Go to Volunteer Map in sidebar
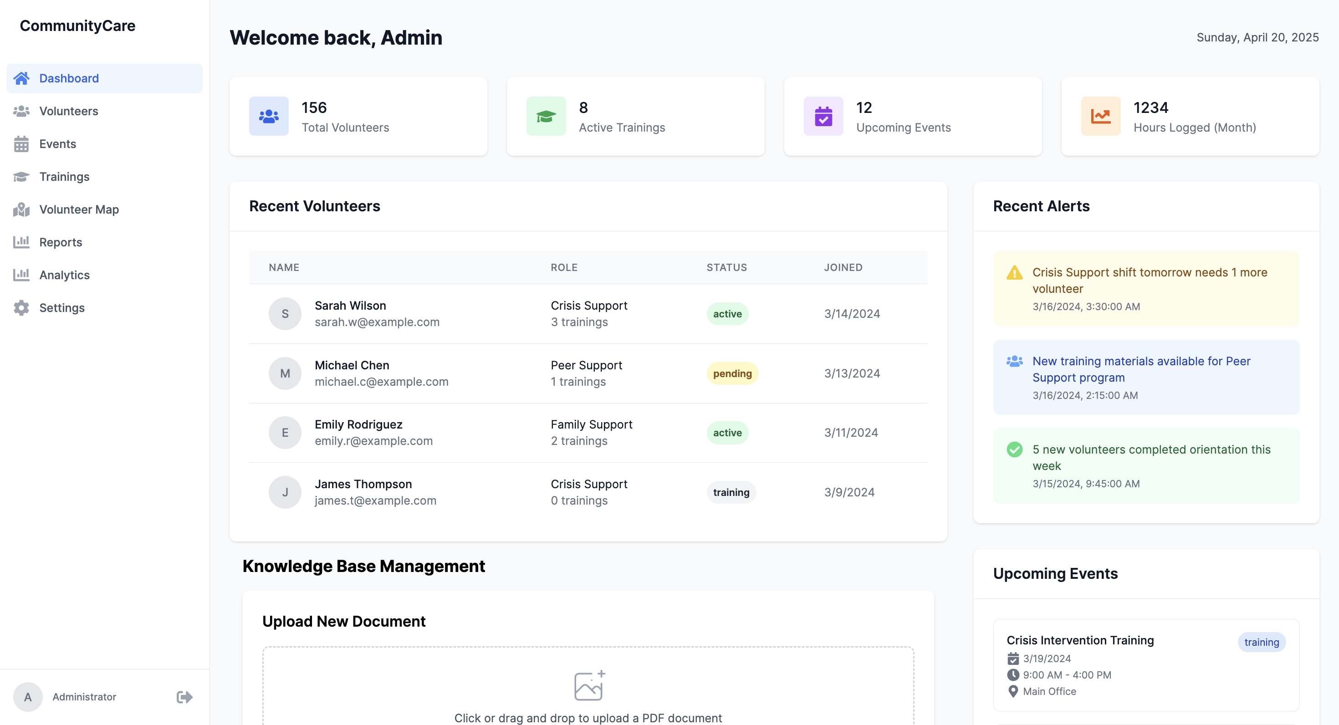 pos(79,209)
